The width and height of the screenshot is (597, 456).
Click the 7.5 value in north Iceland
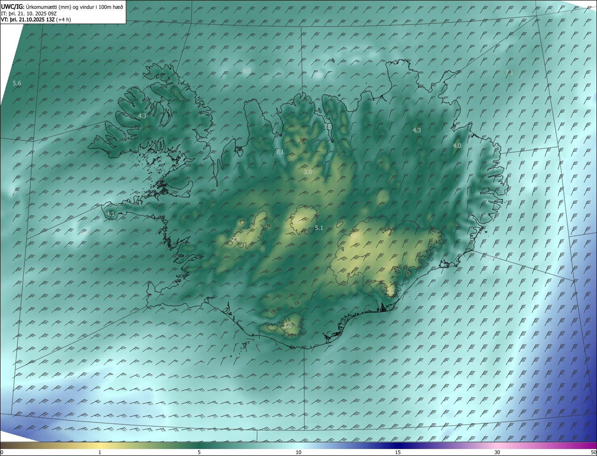[x=328, y=127]
